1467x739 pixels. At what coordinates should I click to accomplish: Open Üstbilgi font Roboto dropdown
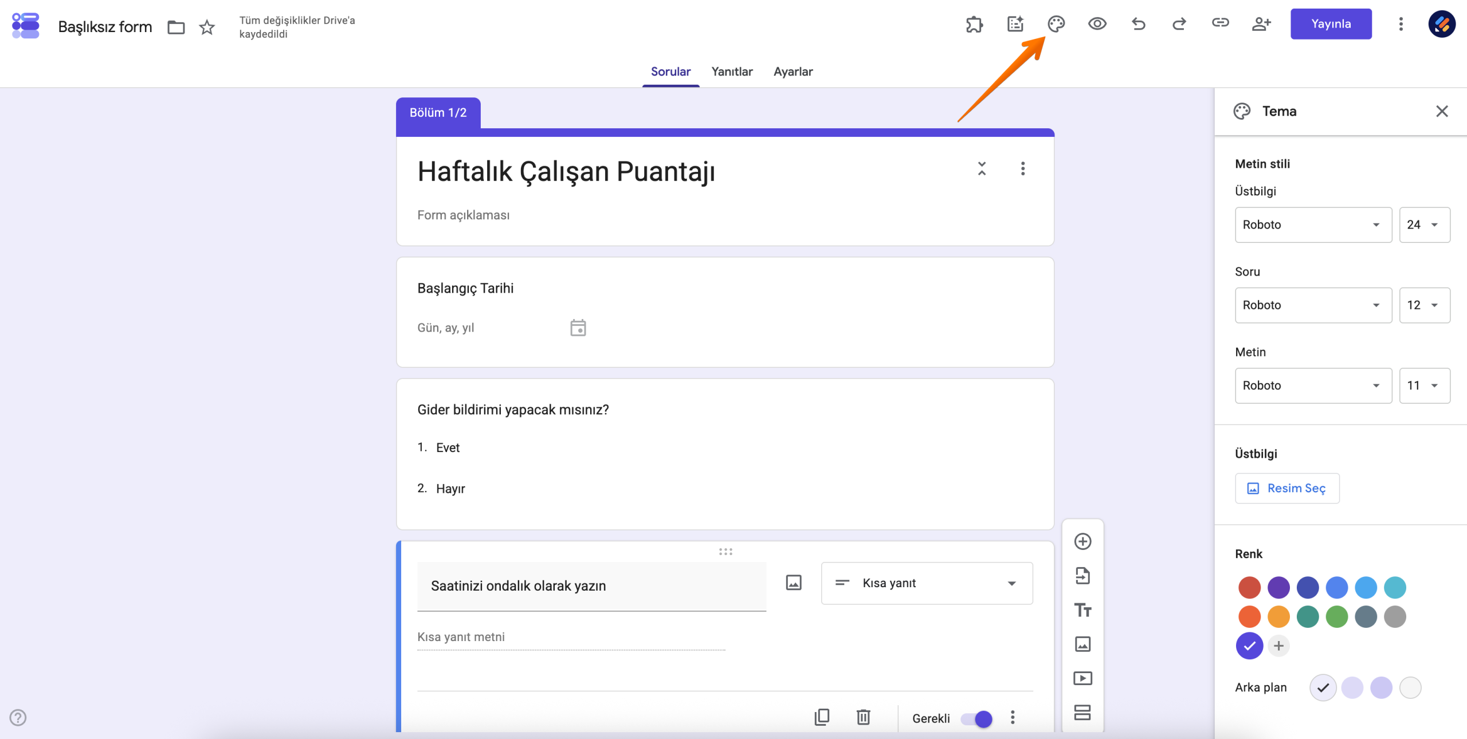(1313, 225)
